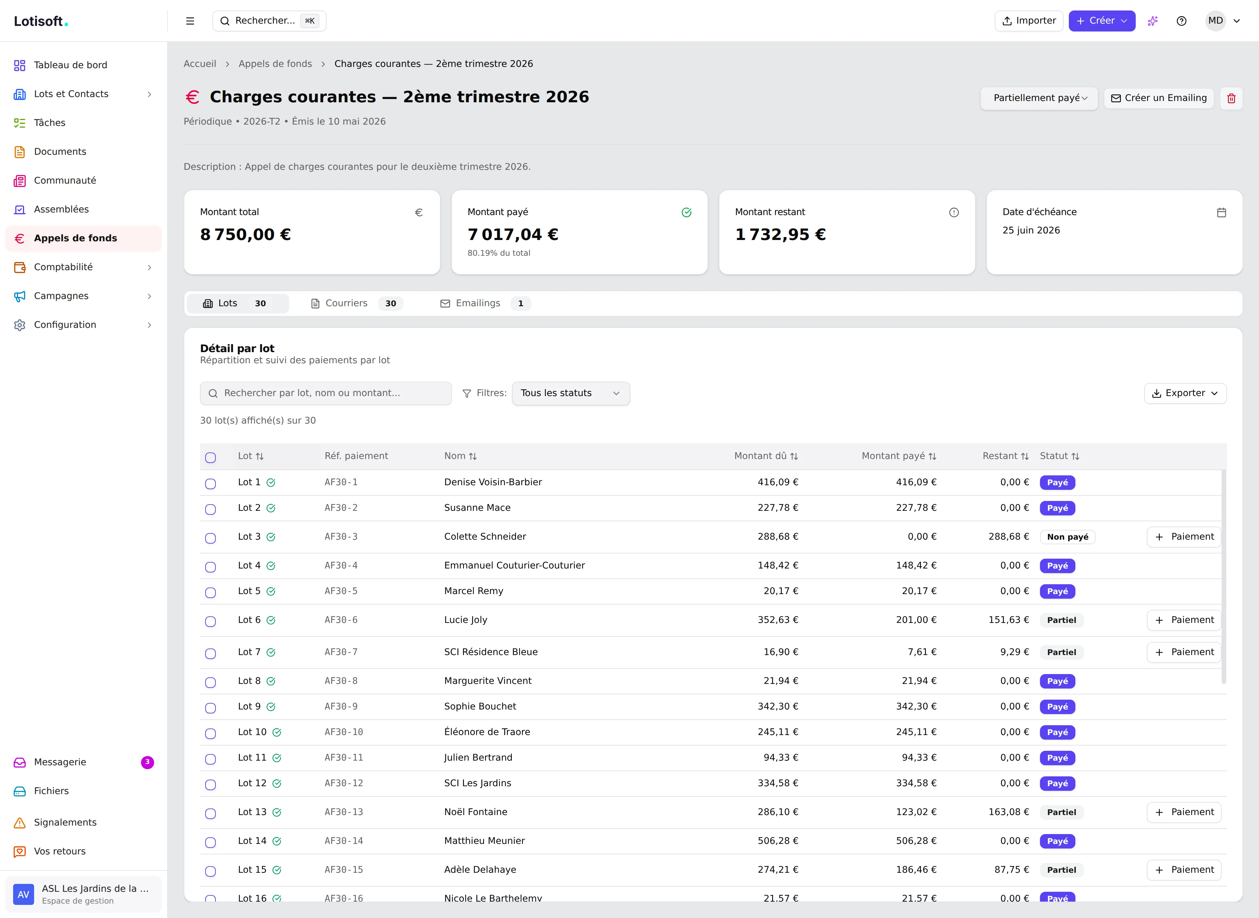Go to Accueil breadcrumb
1259x918 pixels.
tap(200, 64)
